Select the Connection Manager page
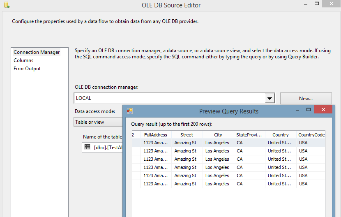 [37, 52]
